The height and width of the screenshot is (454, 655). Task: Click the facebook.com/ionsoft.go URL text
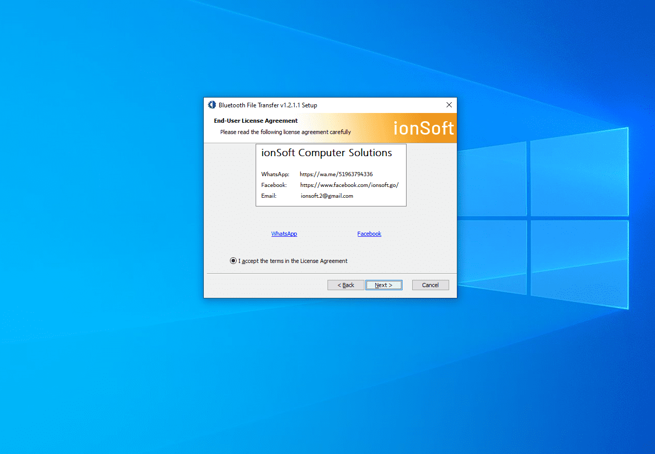point(349,185)
